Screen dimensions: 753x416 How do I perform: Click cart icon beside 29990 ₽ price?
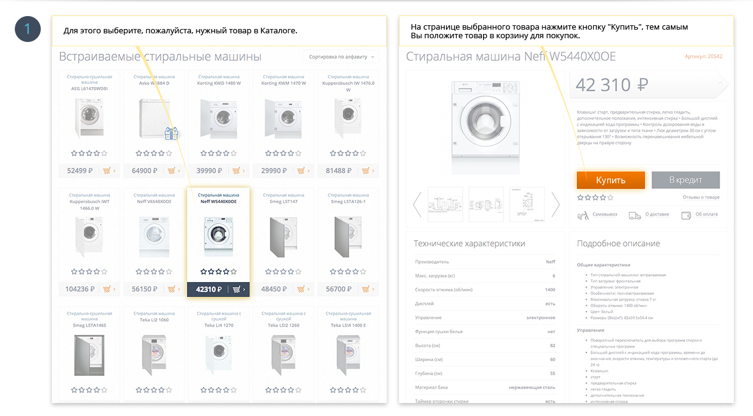(301, 171)
